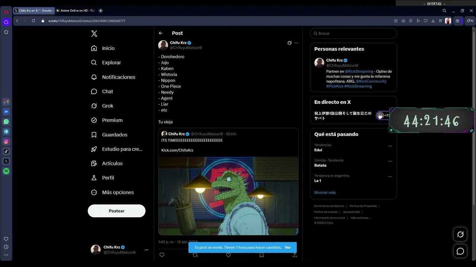
Task: Click the X logo home icon
Action: click(94, 34)
